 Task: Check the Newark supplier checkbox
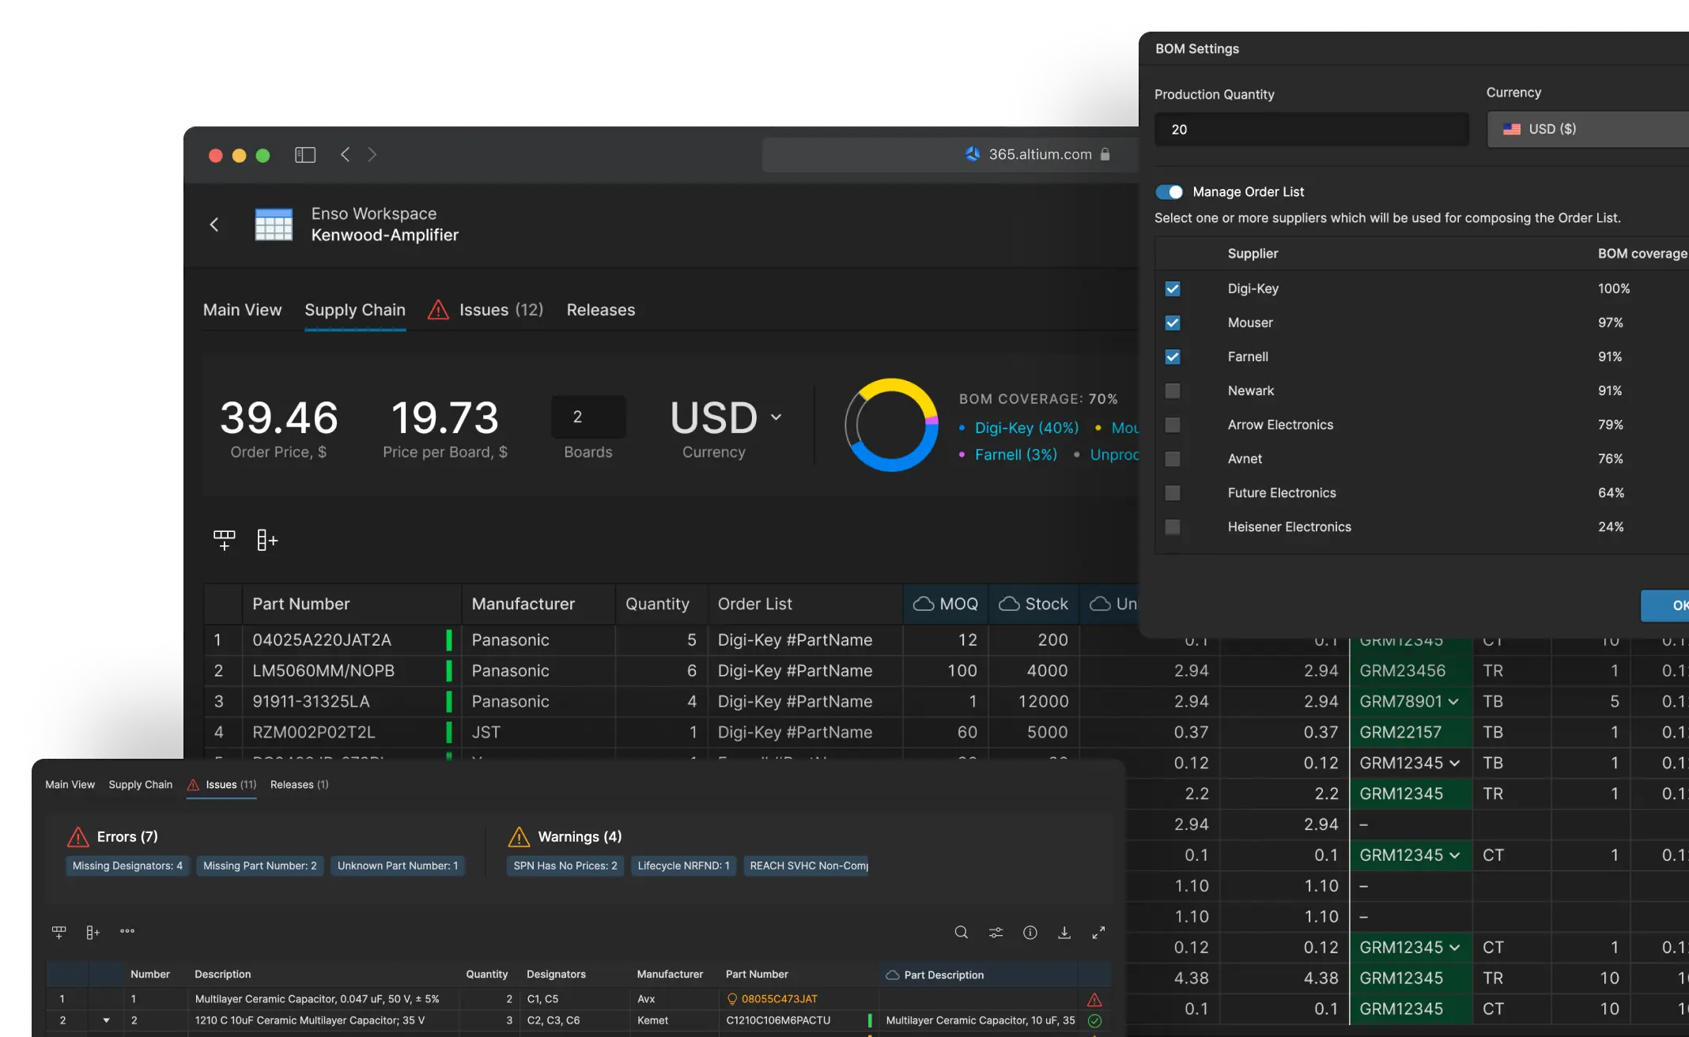[x=1173, y=391]
